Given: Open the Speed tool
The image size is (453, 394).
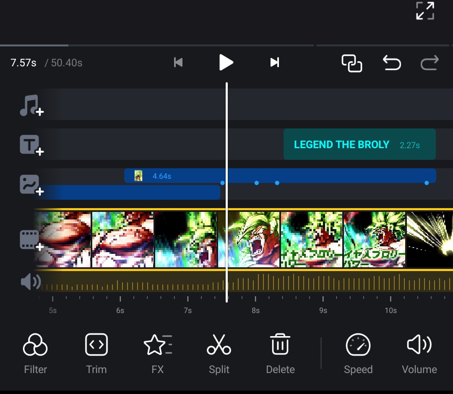Looking at the screenshot, I should point(358,354).
